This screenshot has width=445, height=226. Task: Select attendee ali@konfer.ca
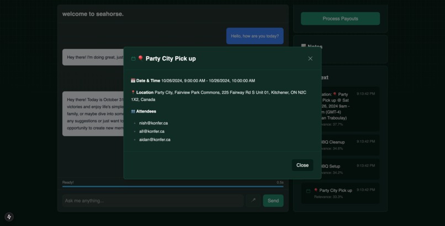(151, 131)
